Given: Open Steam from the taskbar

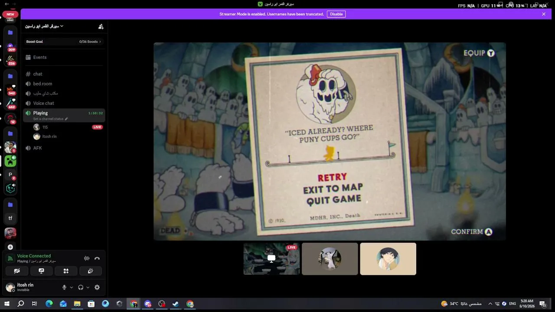Looking at the screenshot, I should pyautogui.click(x=176, y=304).
